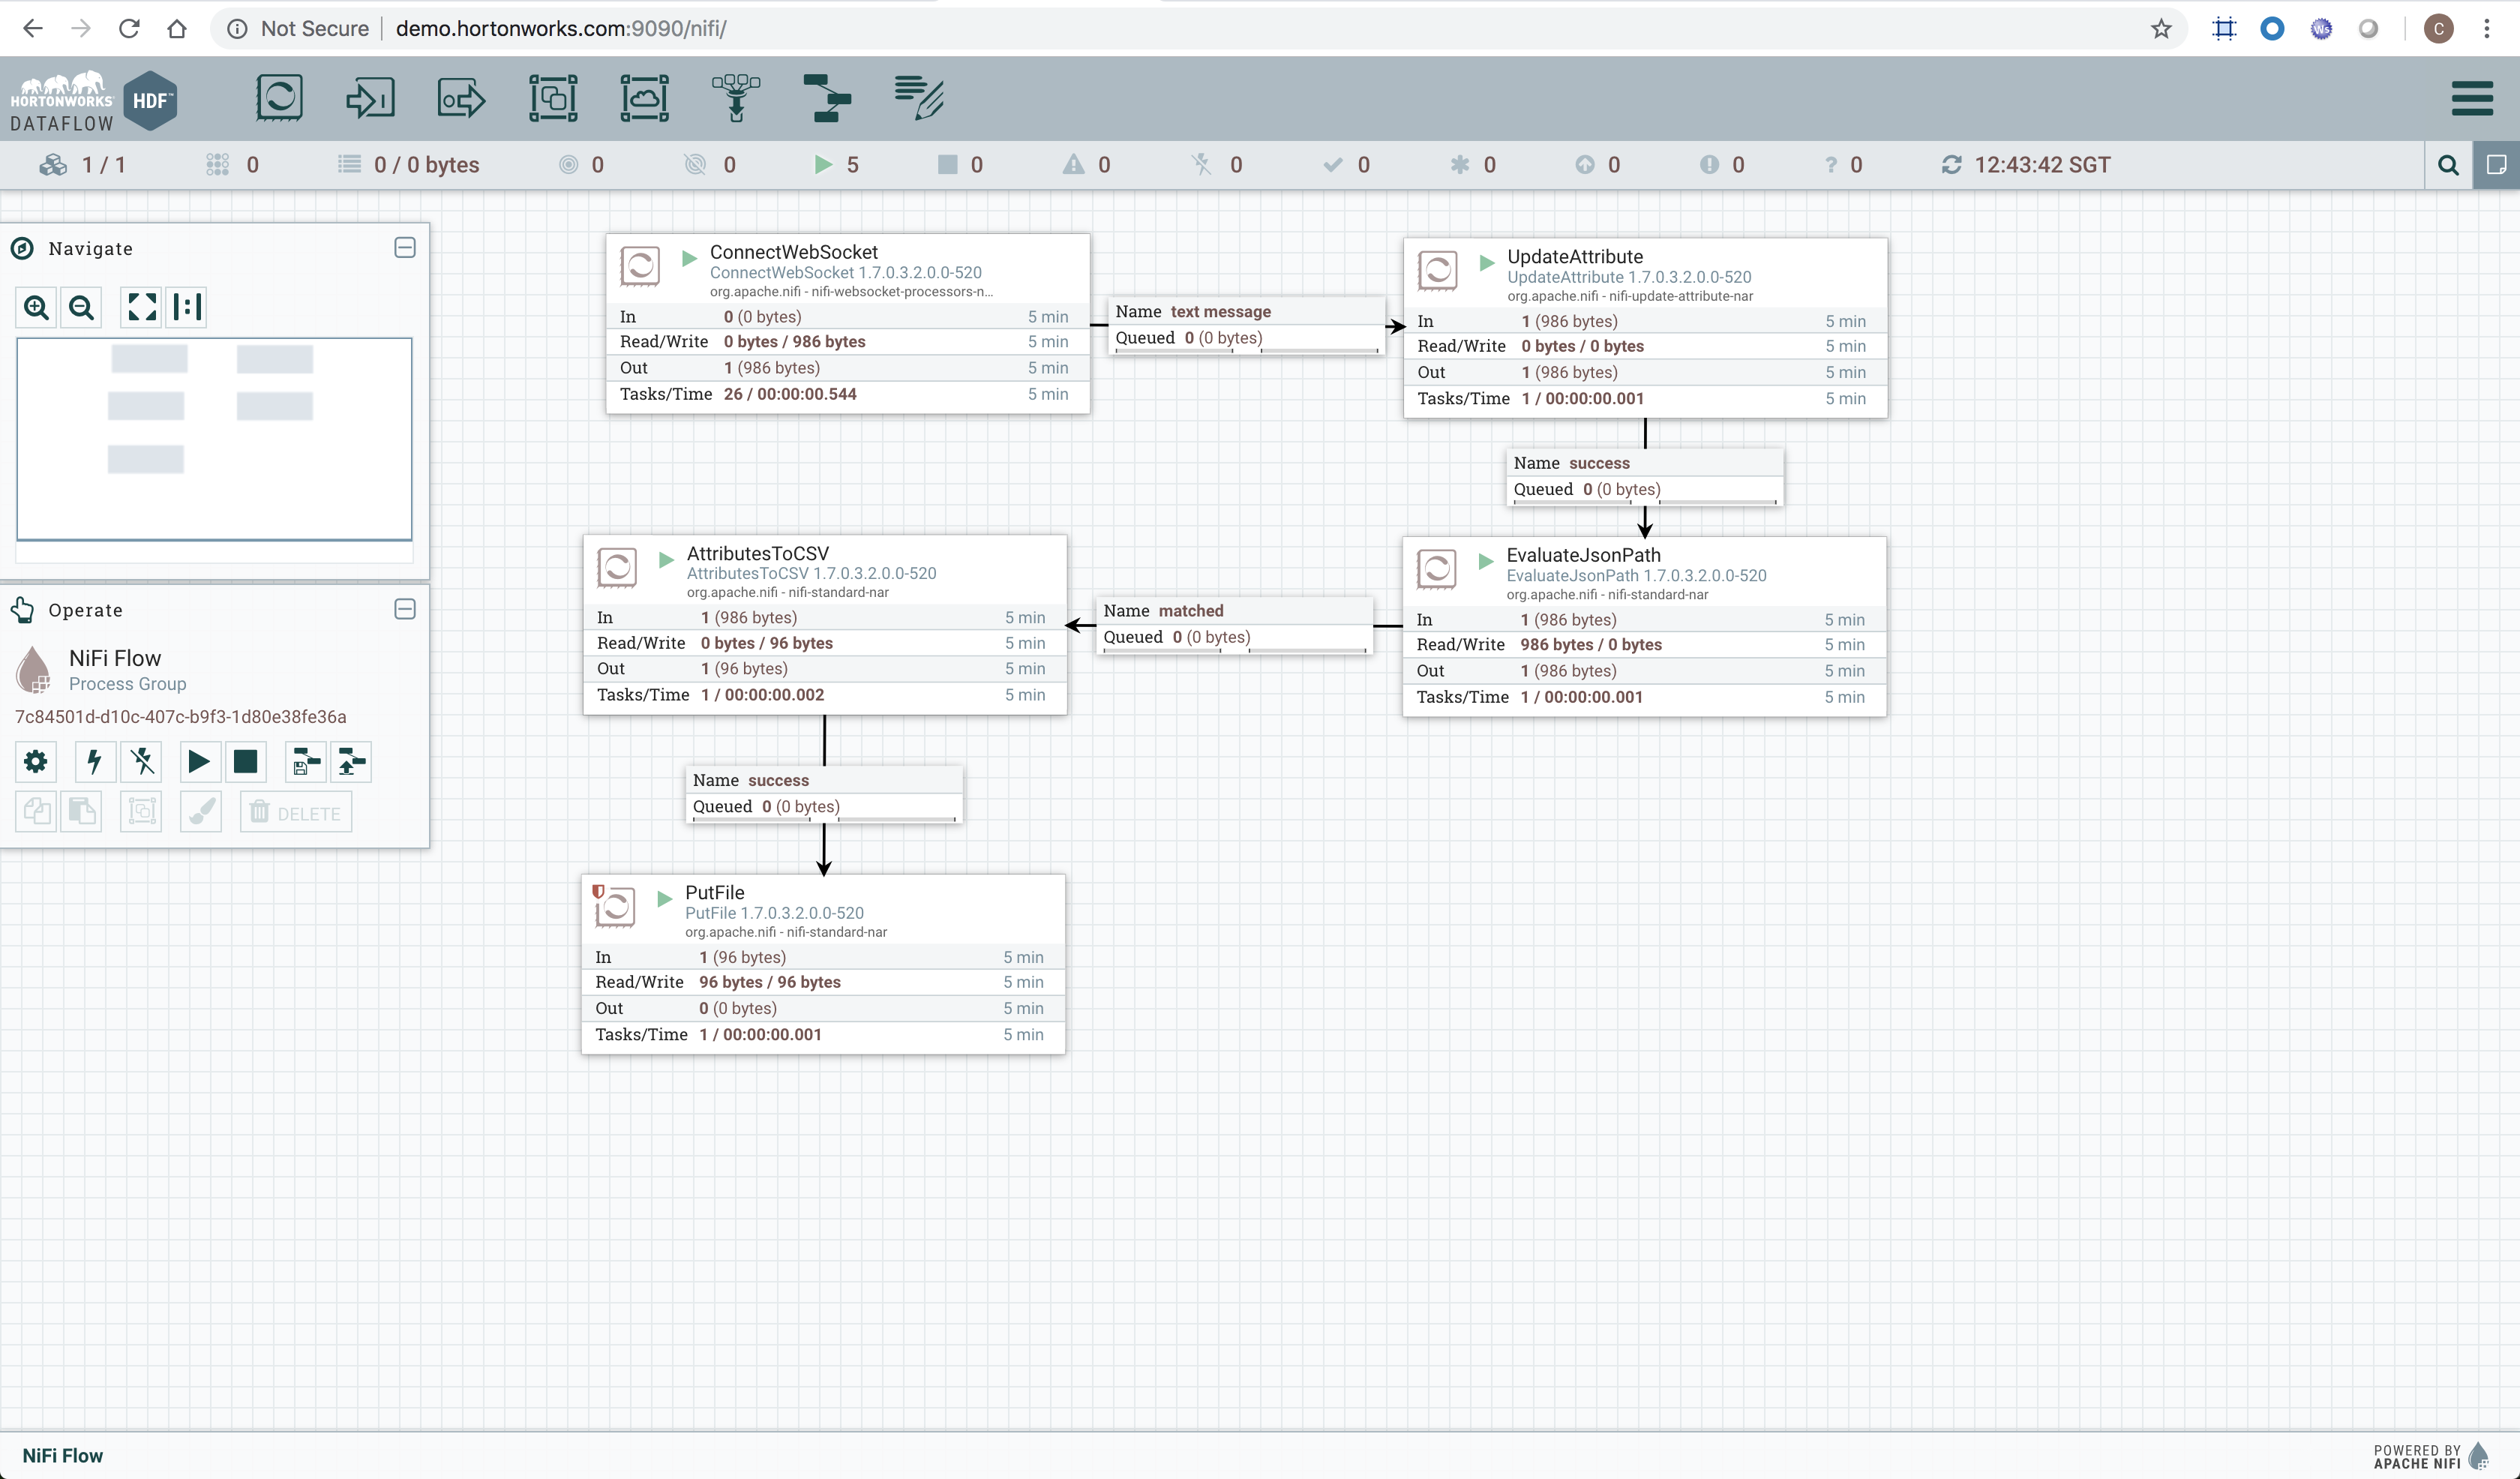Click the ConnectWebSocket processor icon
The image size is (2520, 1479).
tap(640, 266)
